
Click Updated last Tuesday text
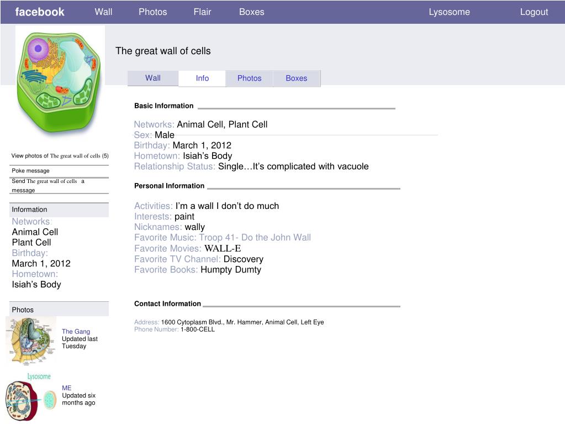click(80, 343)
